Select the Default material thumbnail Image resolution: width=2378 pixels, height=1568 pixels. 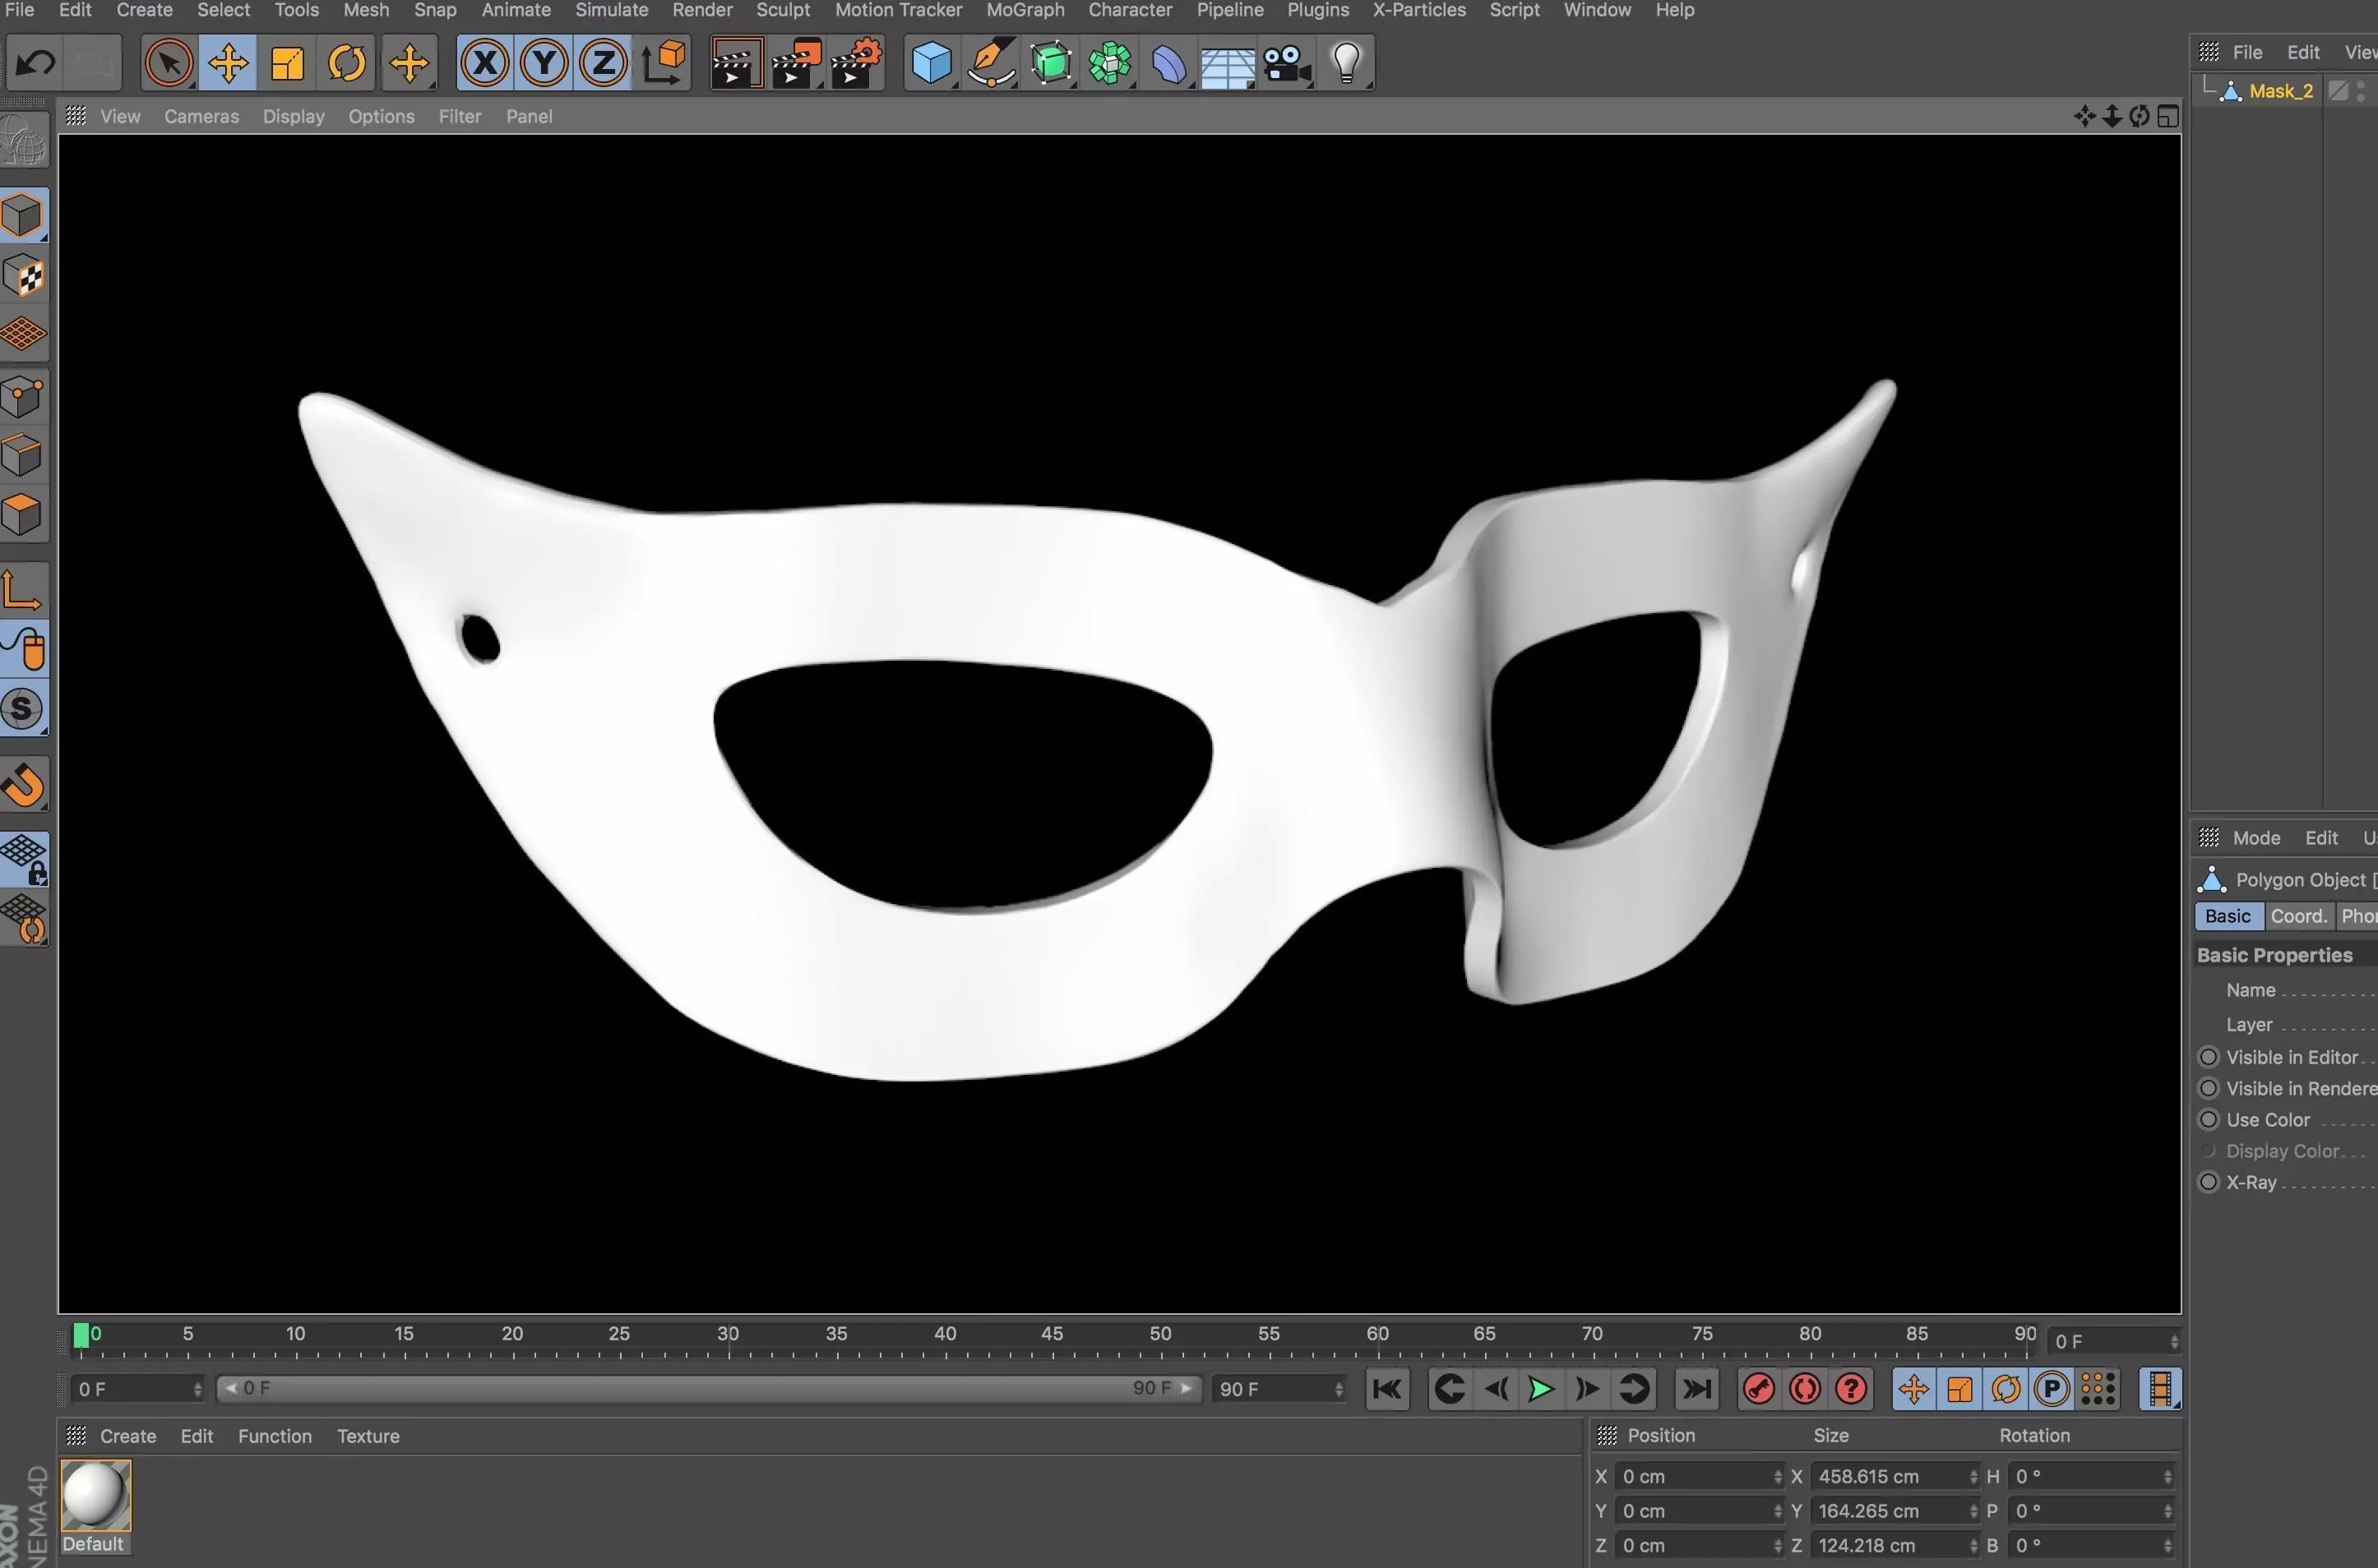pyautogui.click(x=95, y=1495)
